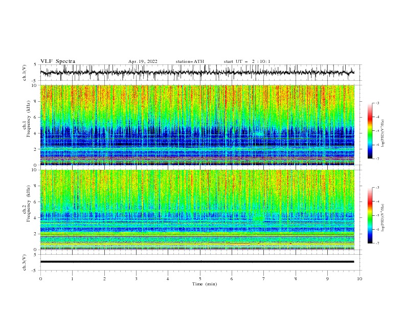Click time axis tick label "9"
This screenshot has width=405, height=313.
[327, 279]
